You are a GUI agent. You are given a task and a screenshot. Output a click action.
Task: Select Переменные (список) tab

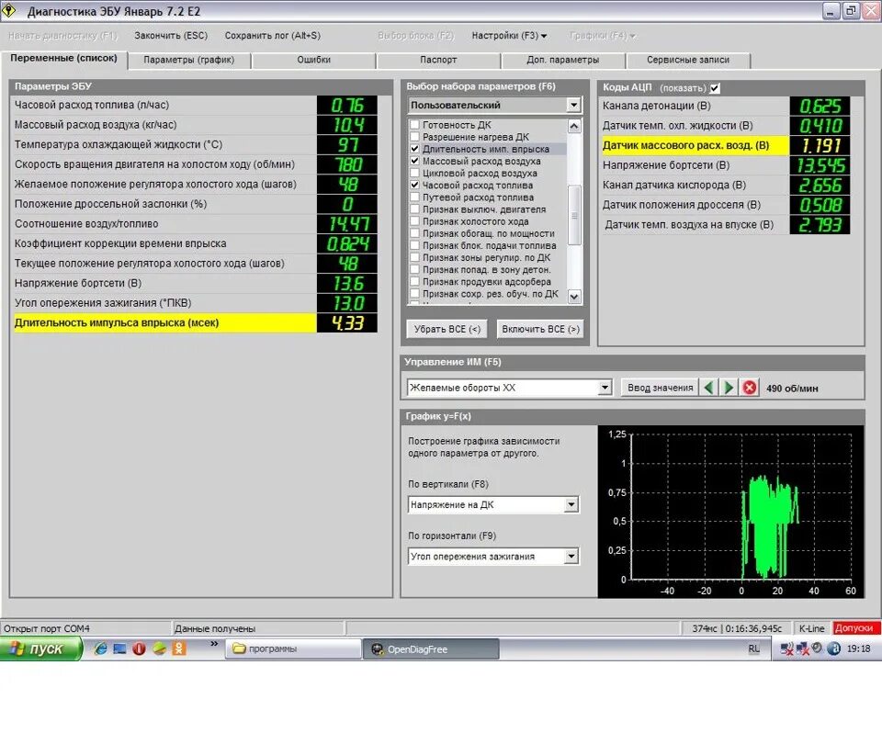click(x=64, y=58)
